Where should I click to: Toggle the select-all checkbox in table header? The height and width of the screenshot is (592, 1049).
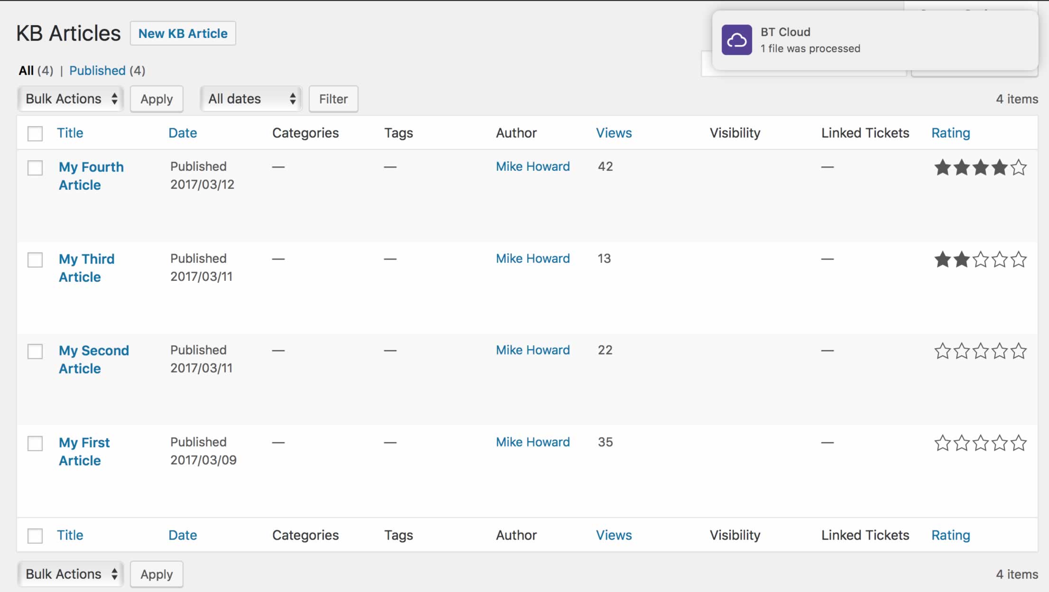click(35, 134)
